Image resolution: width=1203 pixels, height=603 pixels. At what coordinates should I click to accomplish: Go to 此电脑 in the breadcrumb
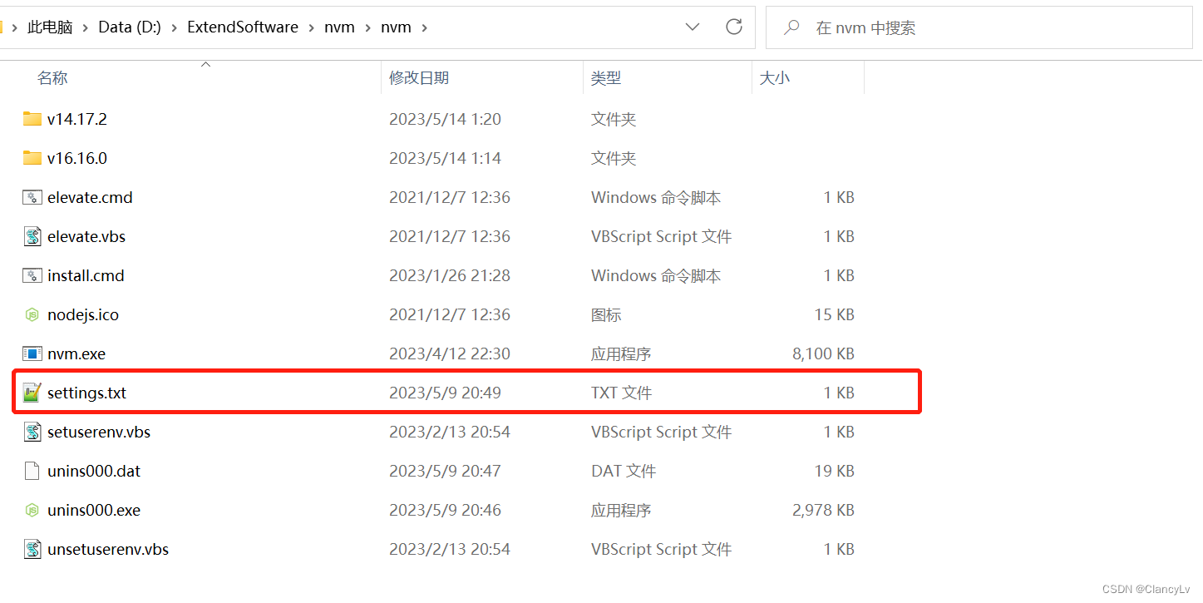click(50, 27)
